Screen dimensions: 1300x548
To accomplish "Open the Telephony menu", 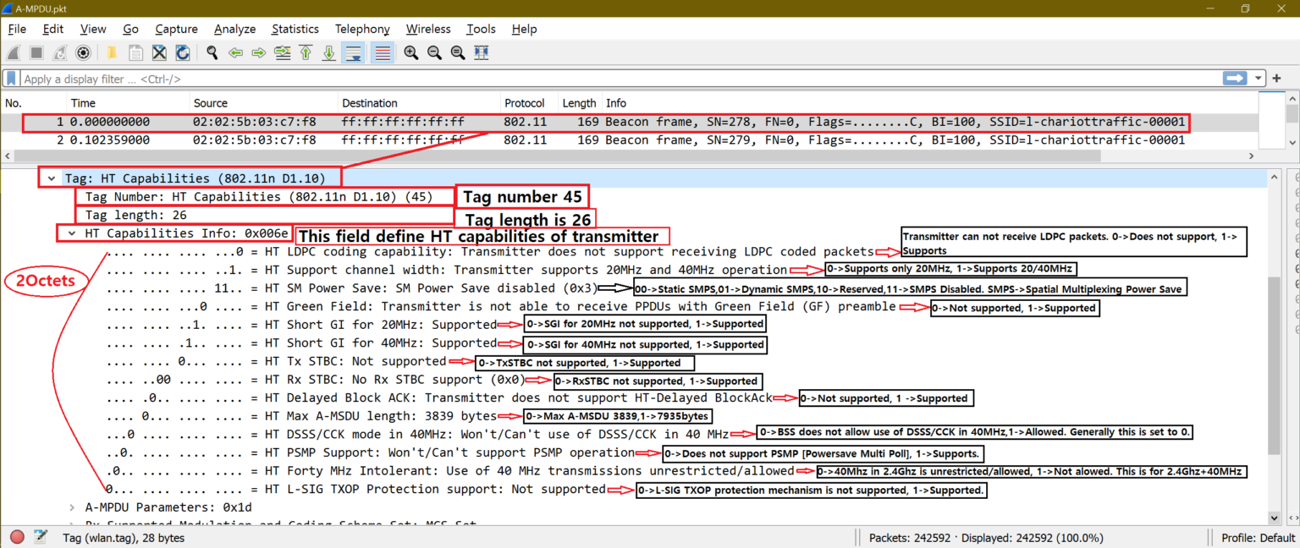I will point(362,28).
